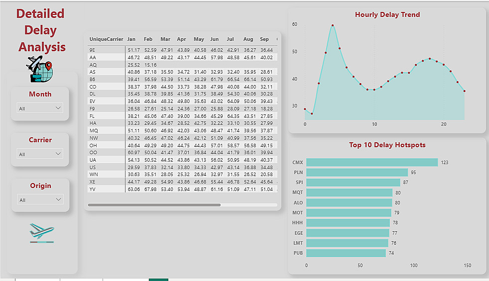The image size is (489, 281).
Task: Select carrier row AA
Action: 182,57
